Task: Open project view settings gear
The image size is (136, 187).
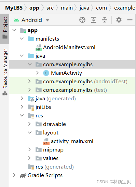Action: pyautogui.click(x=119, y=20)
